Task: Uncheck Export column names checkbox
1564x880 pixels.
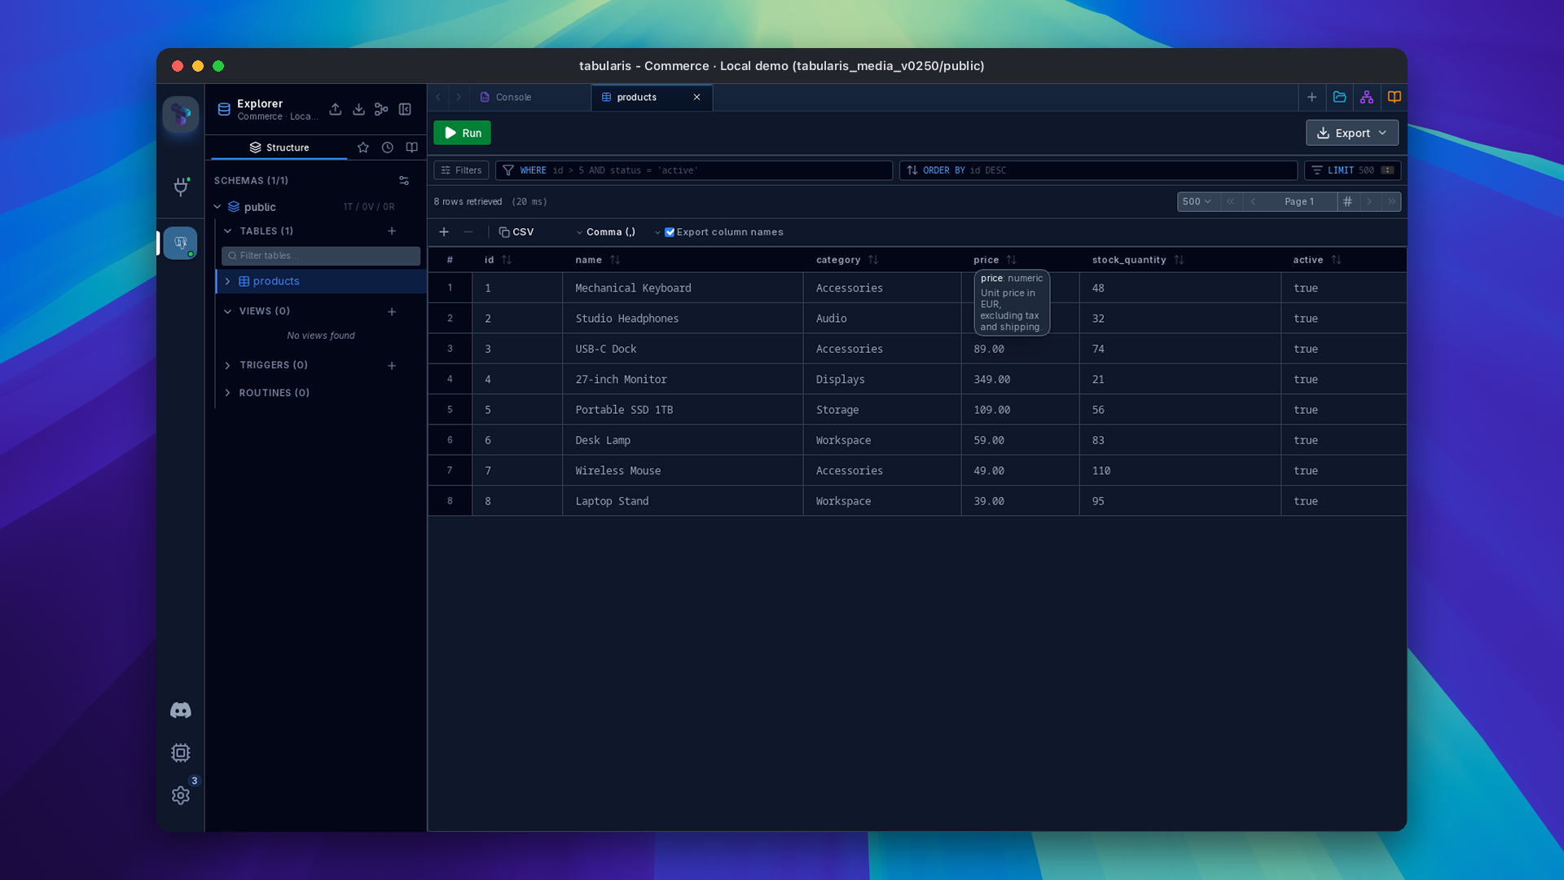Action: pyautogui.click(x=670, y=232)
